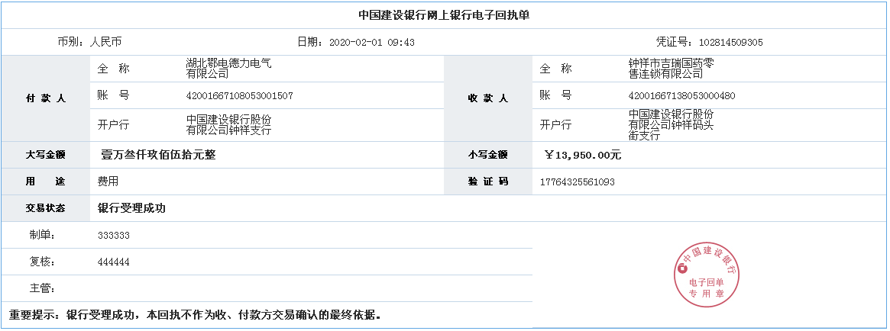
Task: Click the 小写金额 label
Action: click(487, 155)
